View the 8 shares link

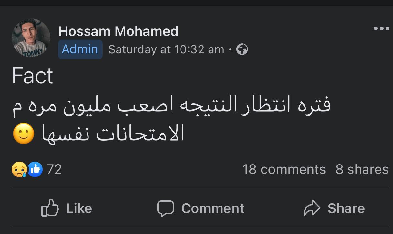(x=362, y=169)
